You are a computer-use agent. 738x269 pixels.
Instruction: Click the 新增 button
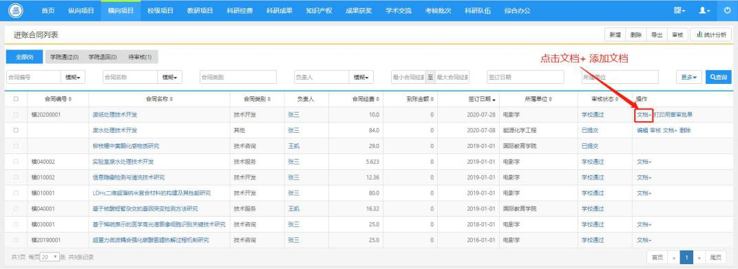[x=615, y=35]
